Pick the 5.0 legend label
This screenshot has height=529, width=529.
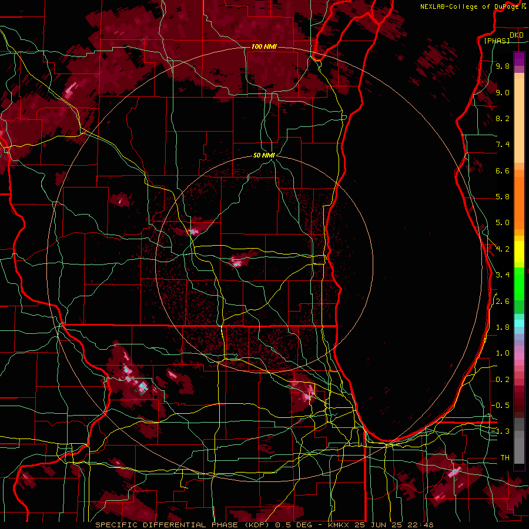click(503, 223)
